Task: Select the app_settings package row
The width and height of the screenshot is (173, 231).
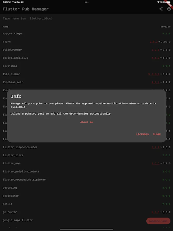Action: [x=87, y=34]
